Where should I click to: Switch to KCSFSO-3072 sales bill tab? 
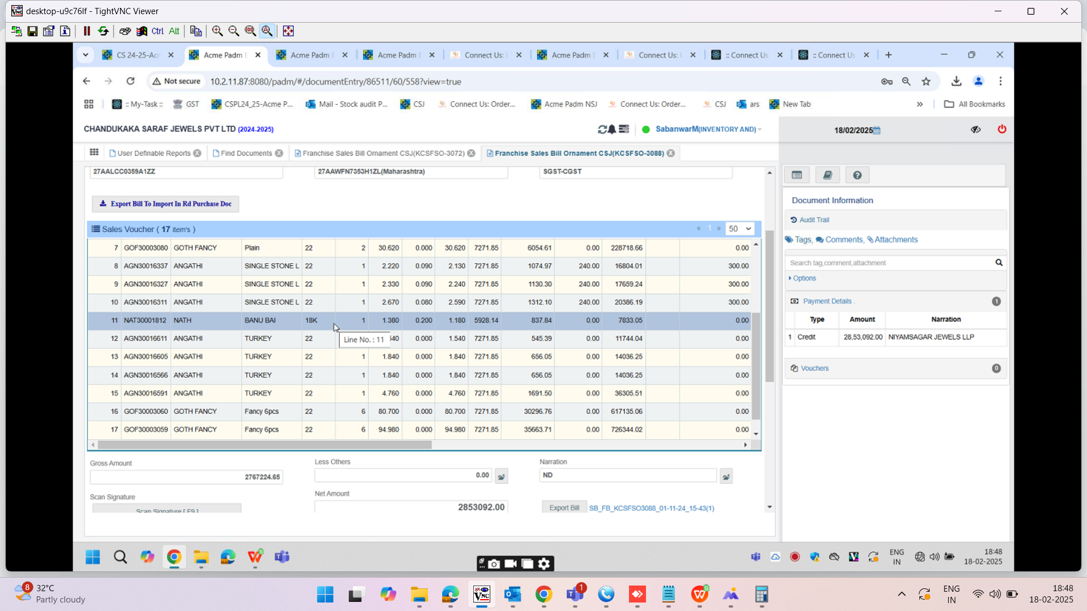click(383, 153)
